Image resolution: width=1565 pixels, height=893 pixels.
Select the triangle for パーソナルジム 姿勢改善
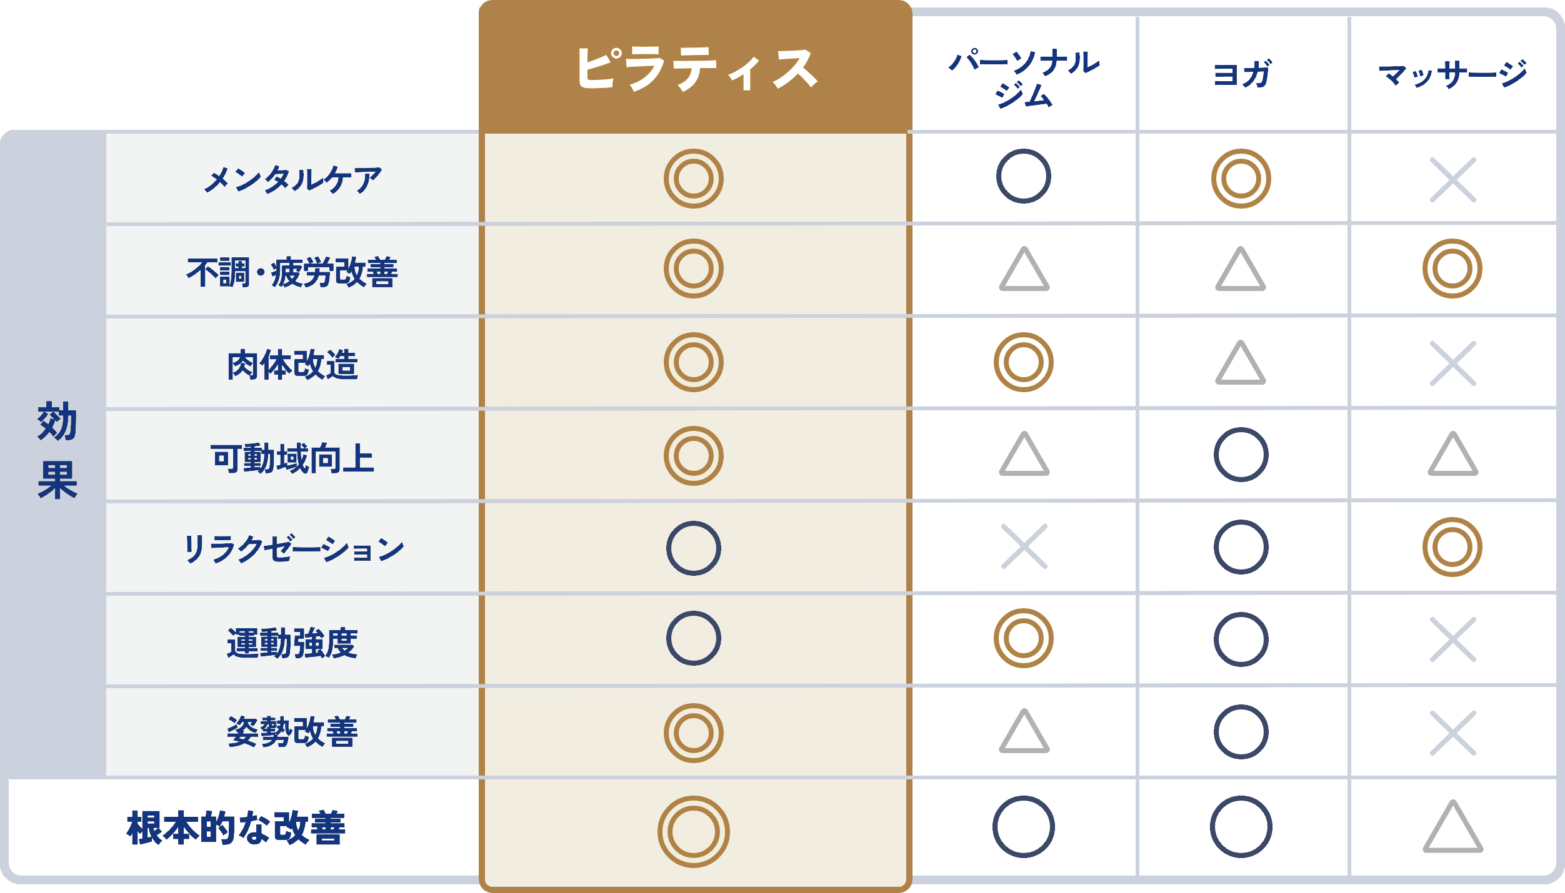click(1024, 732)
